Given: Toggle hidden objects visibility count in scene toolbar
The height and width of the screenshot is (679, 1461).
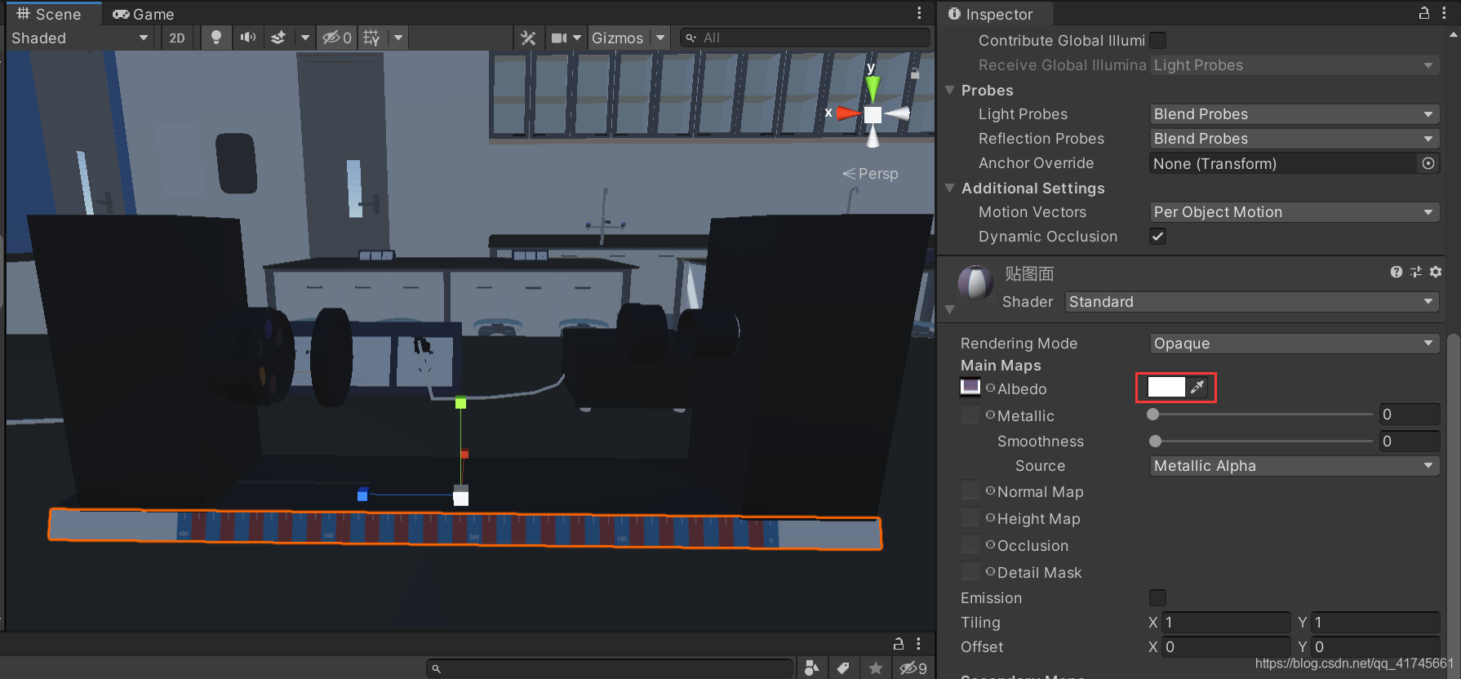Looking at the screenshot, I should click(337, 38).
